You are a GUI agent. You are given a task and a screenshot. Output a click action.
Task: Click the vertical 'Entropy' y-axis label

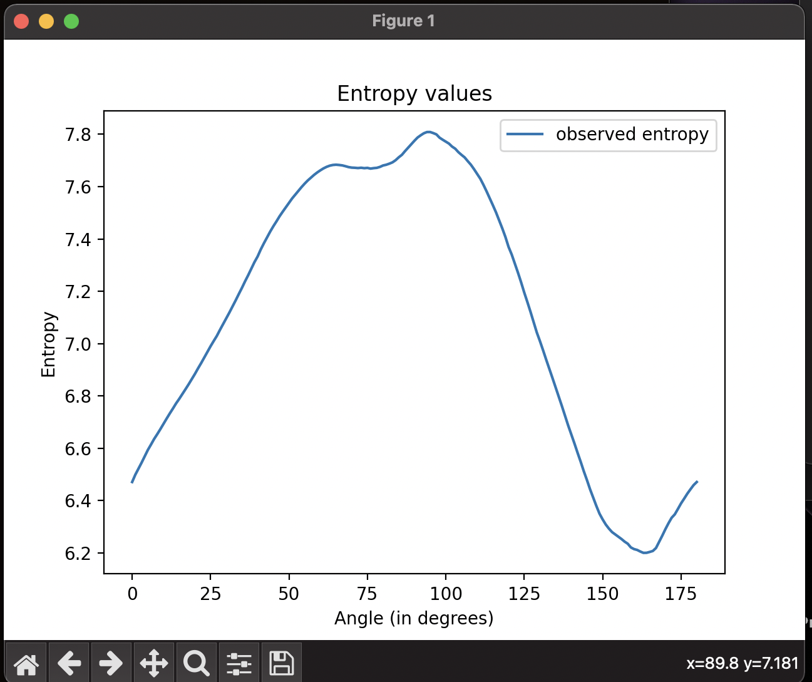pyautogui.click(x=49, y=344)
